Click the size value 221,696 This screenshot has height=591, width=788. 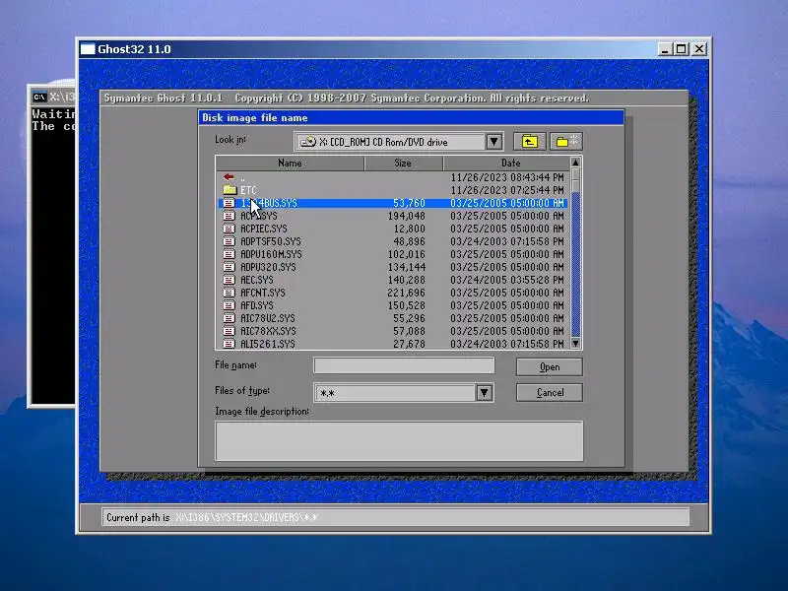(406, 293)
